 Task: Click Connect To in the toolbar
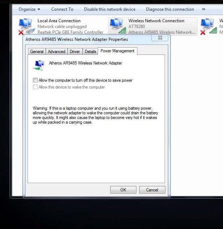[62, 9]
